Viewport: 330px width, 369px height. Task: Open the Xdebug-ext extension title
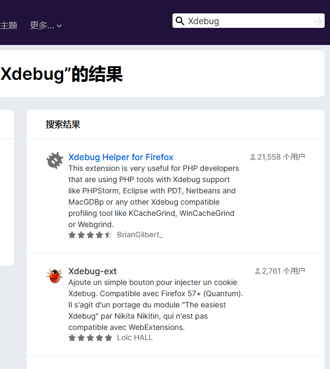click(x=92, y=271)
